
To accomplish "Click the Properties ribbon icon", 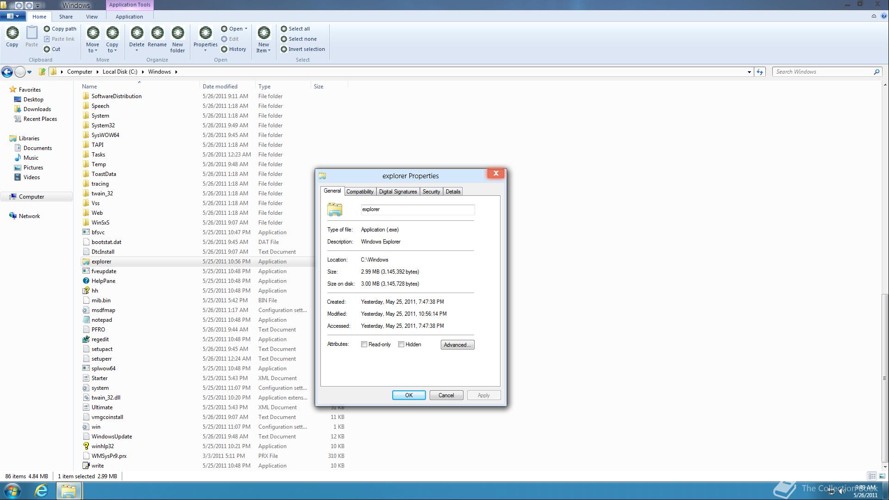I will pyautogui.click(x=205, y=33).
